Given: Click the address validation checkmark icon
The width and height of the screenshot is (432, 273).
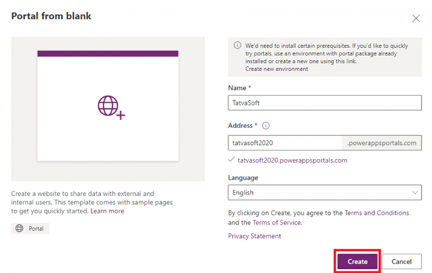Looking at the screenshot, I should [x=232, y=159].
